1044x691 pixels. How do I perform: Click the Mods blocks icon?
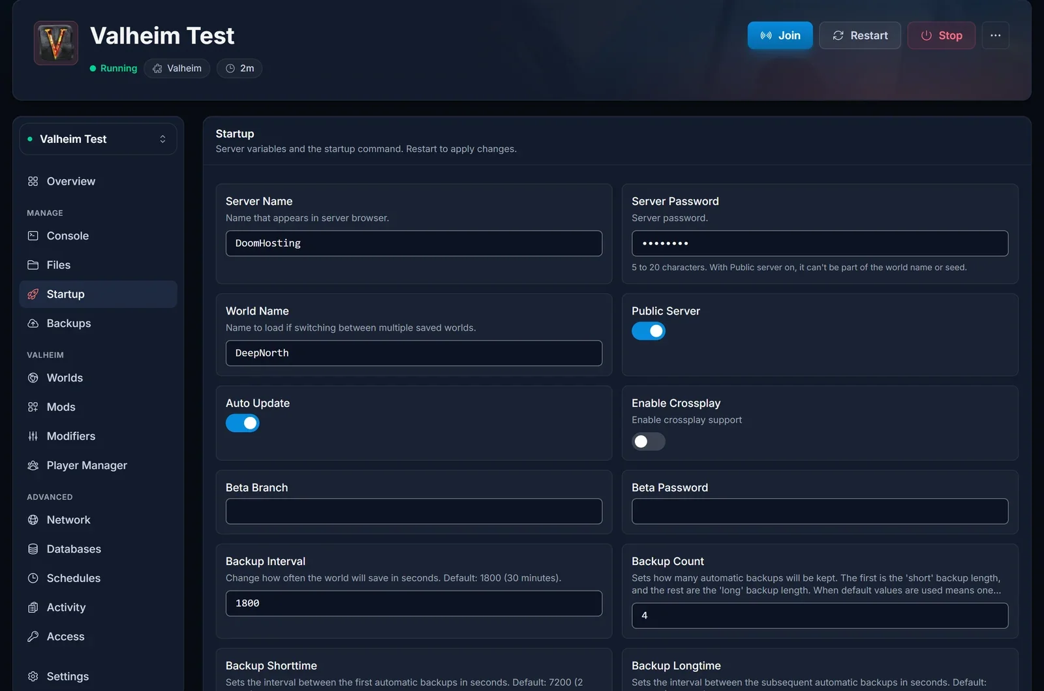click(33, 407)
